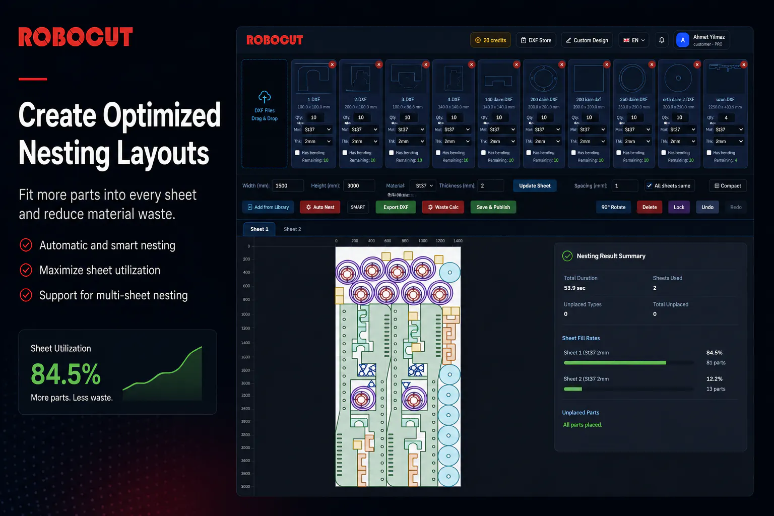Remove the 140 daire.DXF part card

coord(517,64)
